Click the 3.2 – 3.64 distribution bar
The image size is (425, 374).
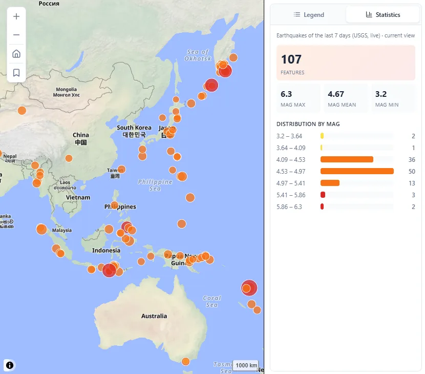(x=322, y=136)
